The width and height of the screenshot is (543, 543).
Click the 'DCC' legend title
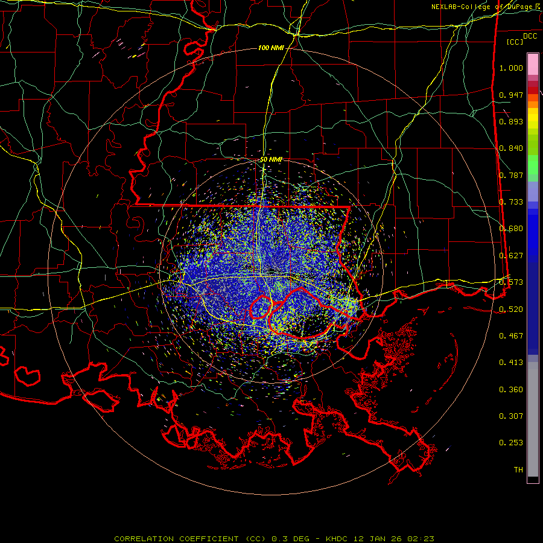tap(530, 36)
